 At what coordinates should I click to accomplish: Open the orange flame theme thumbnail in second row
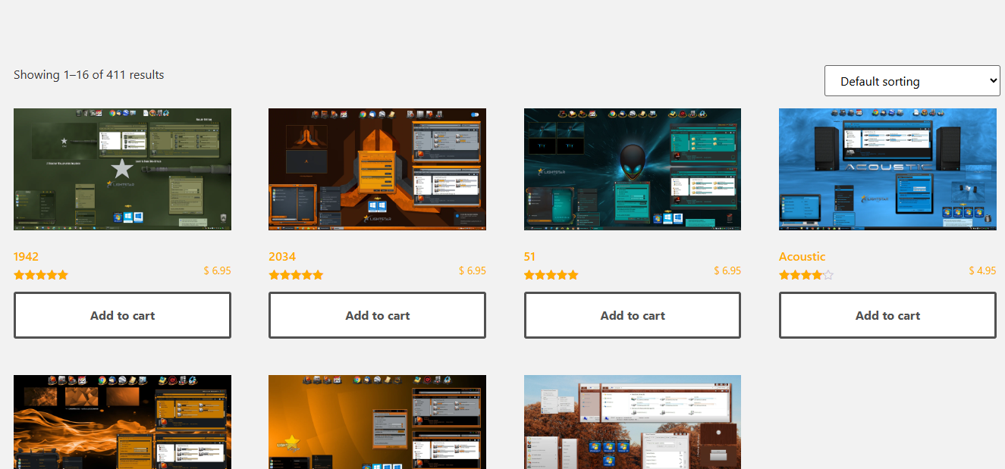coord(122,422)
